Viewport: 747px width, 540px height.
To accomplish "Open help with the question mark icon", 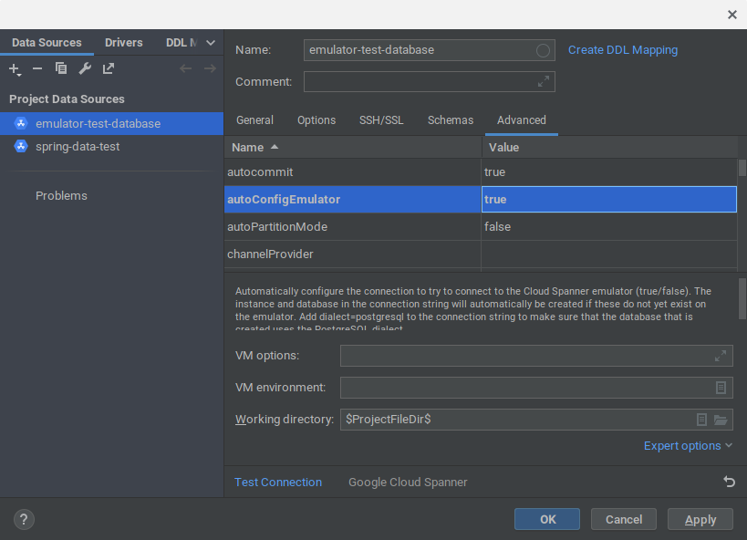I will 23,518.
